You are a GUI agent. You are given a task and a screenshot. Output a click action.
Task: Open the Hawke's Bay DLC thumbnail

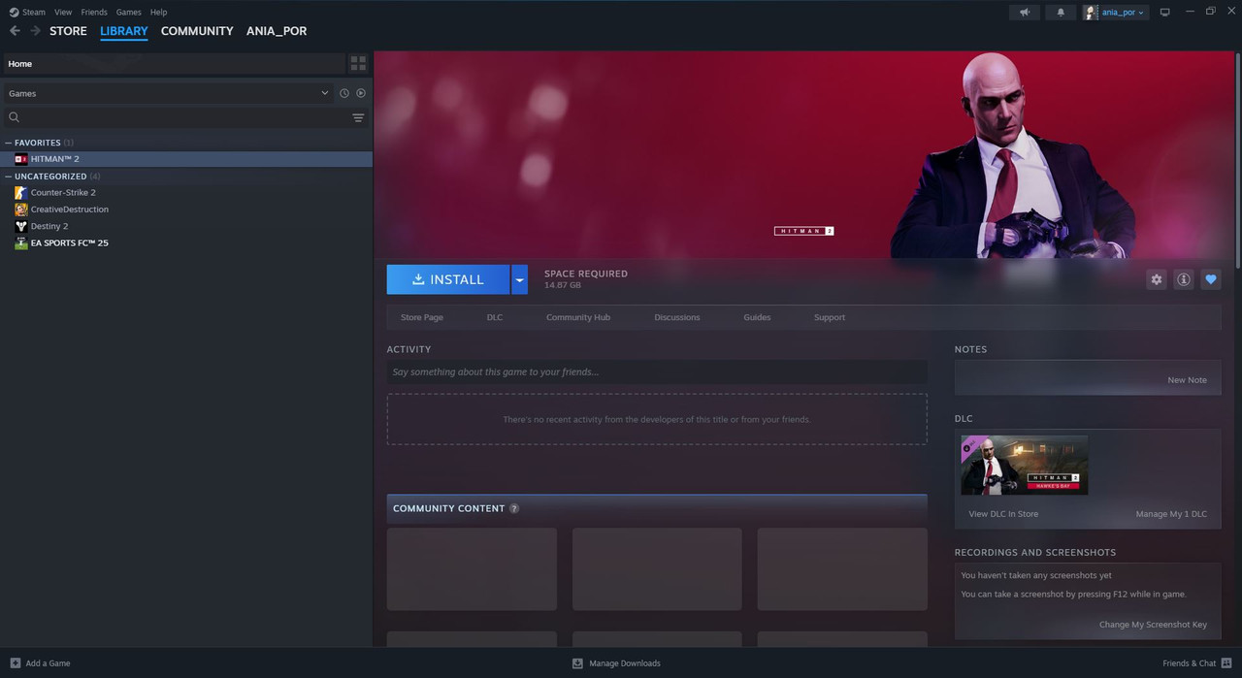point(1024,466)
